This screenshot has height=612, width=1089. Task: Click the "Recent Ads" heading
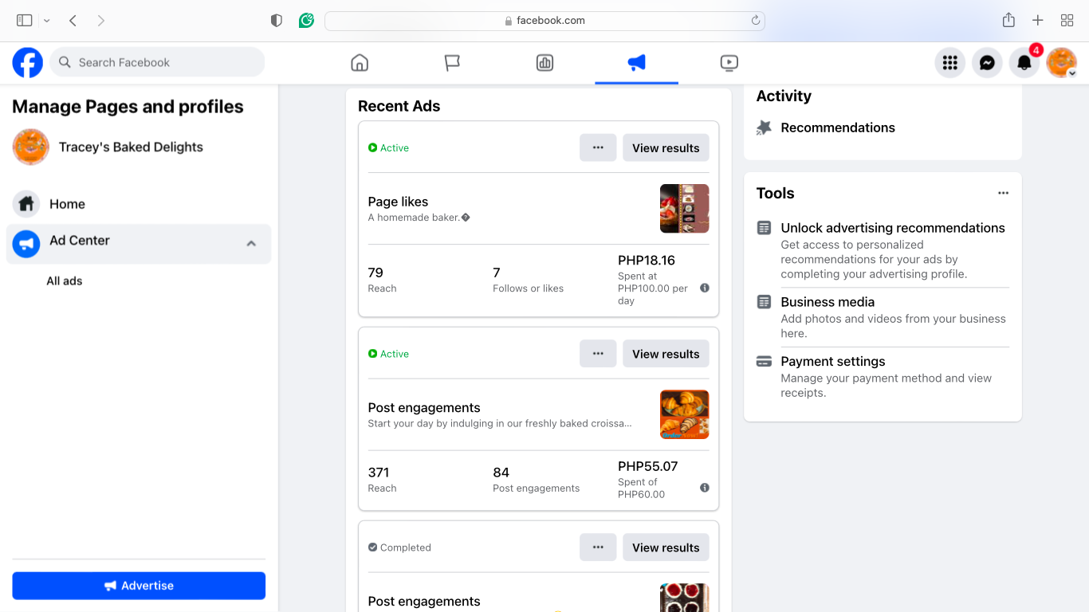pos(399,106)
